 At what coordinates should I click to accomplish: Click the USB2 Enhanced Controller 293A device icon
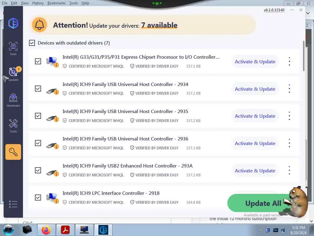click(x=52, y=173)
